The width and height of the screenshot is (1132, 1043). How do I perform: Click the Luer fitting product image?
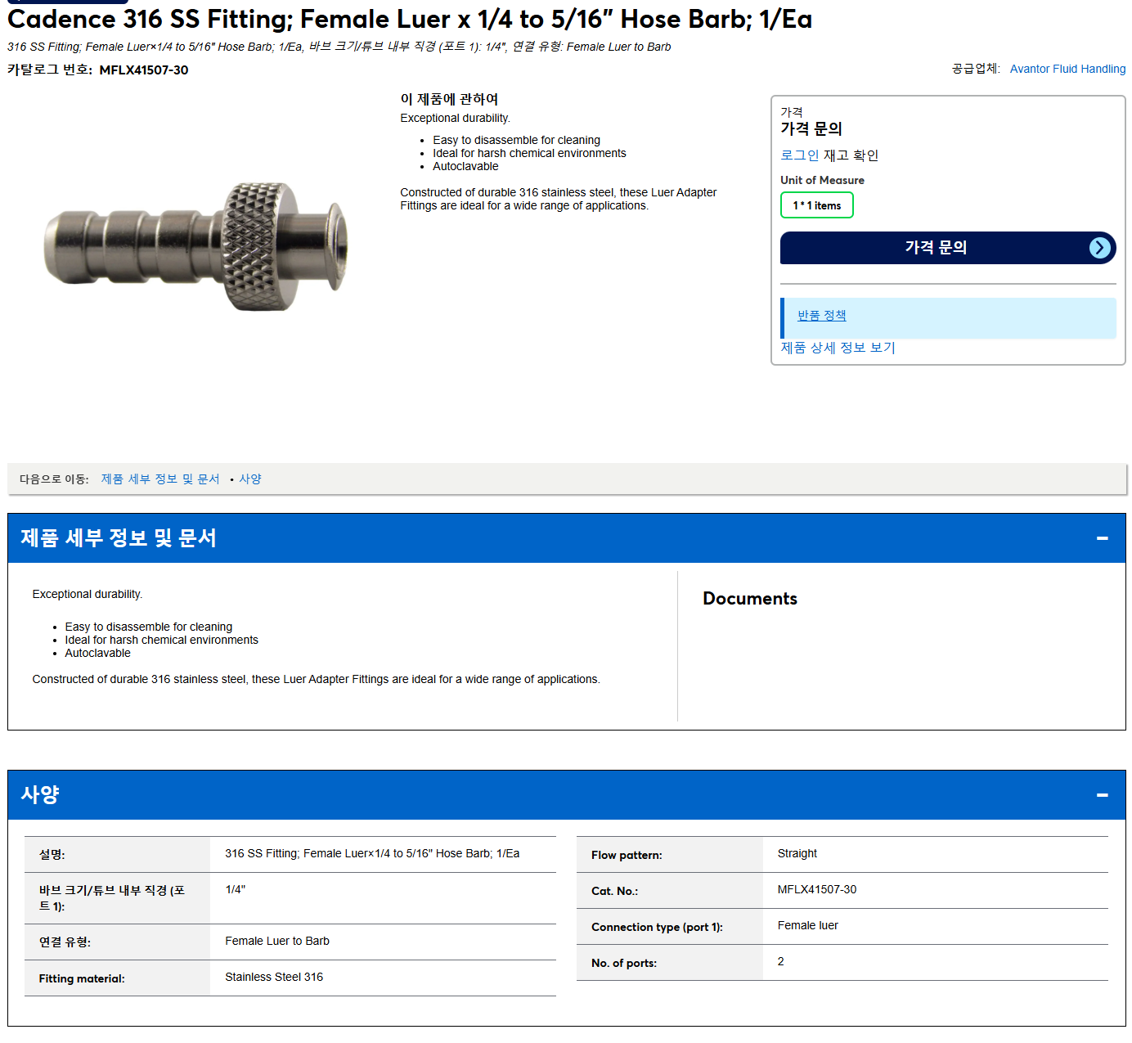196,246
